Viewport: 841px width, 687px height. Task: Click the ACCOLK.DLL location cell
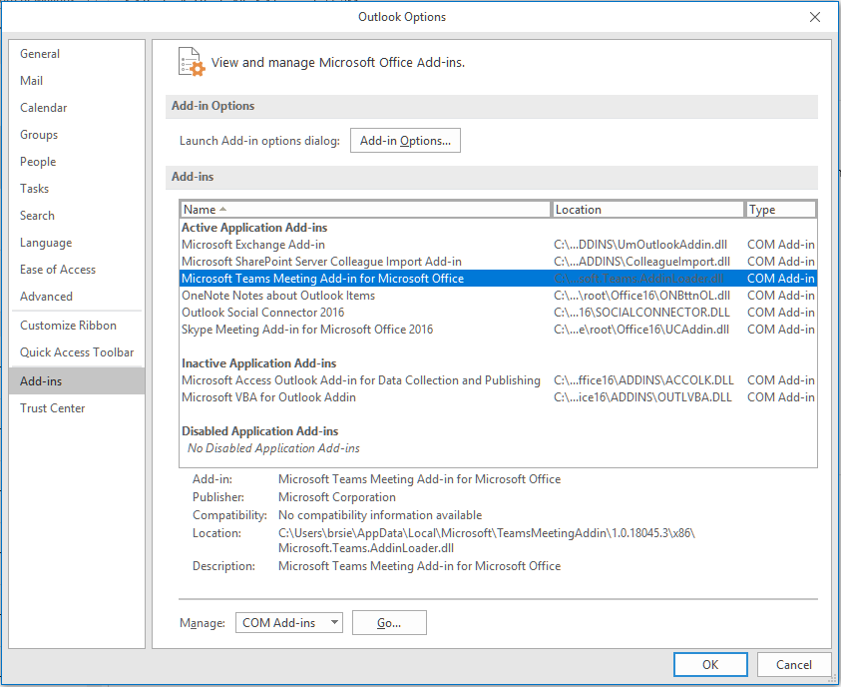[643, 380]
